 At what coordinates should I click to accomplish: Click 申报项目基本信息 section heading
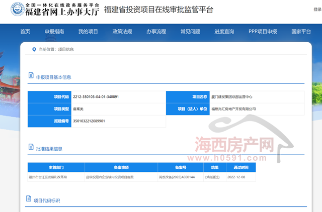coord(54,77)
